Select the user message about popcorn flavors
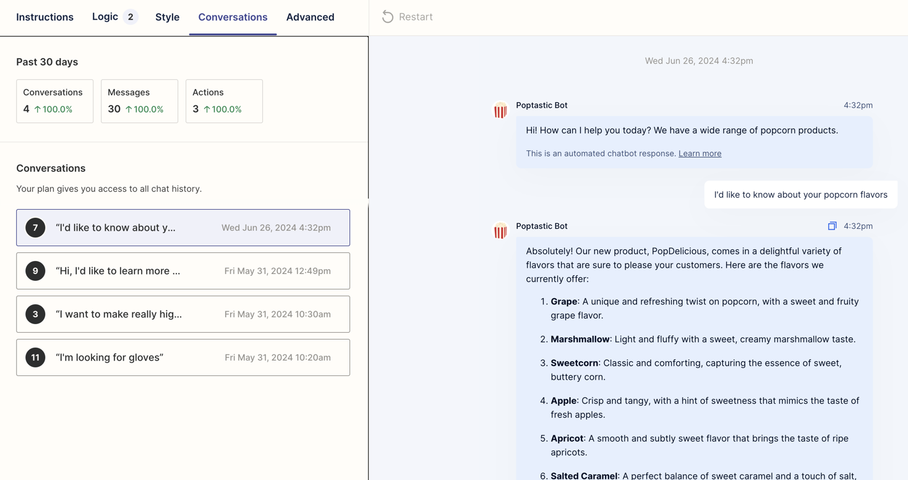Image resolution: width=908 pixels, height=480 pixels. 801,194
